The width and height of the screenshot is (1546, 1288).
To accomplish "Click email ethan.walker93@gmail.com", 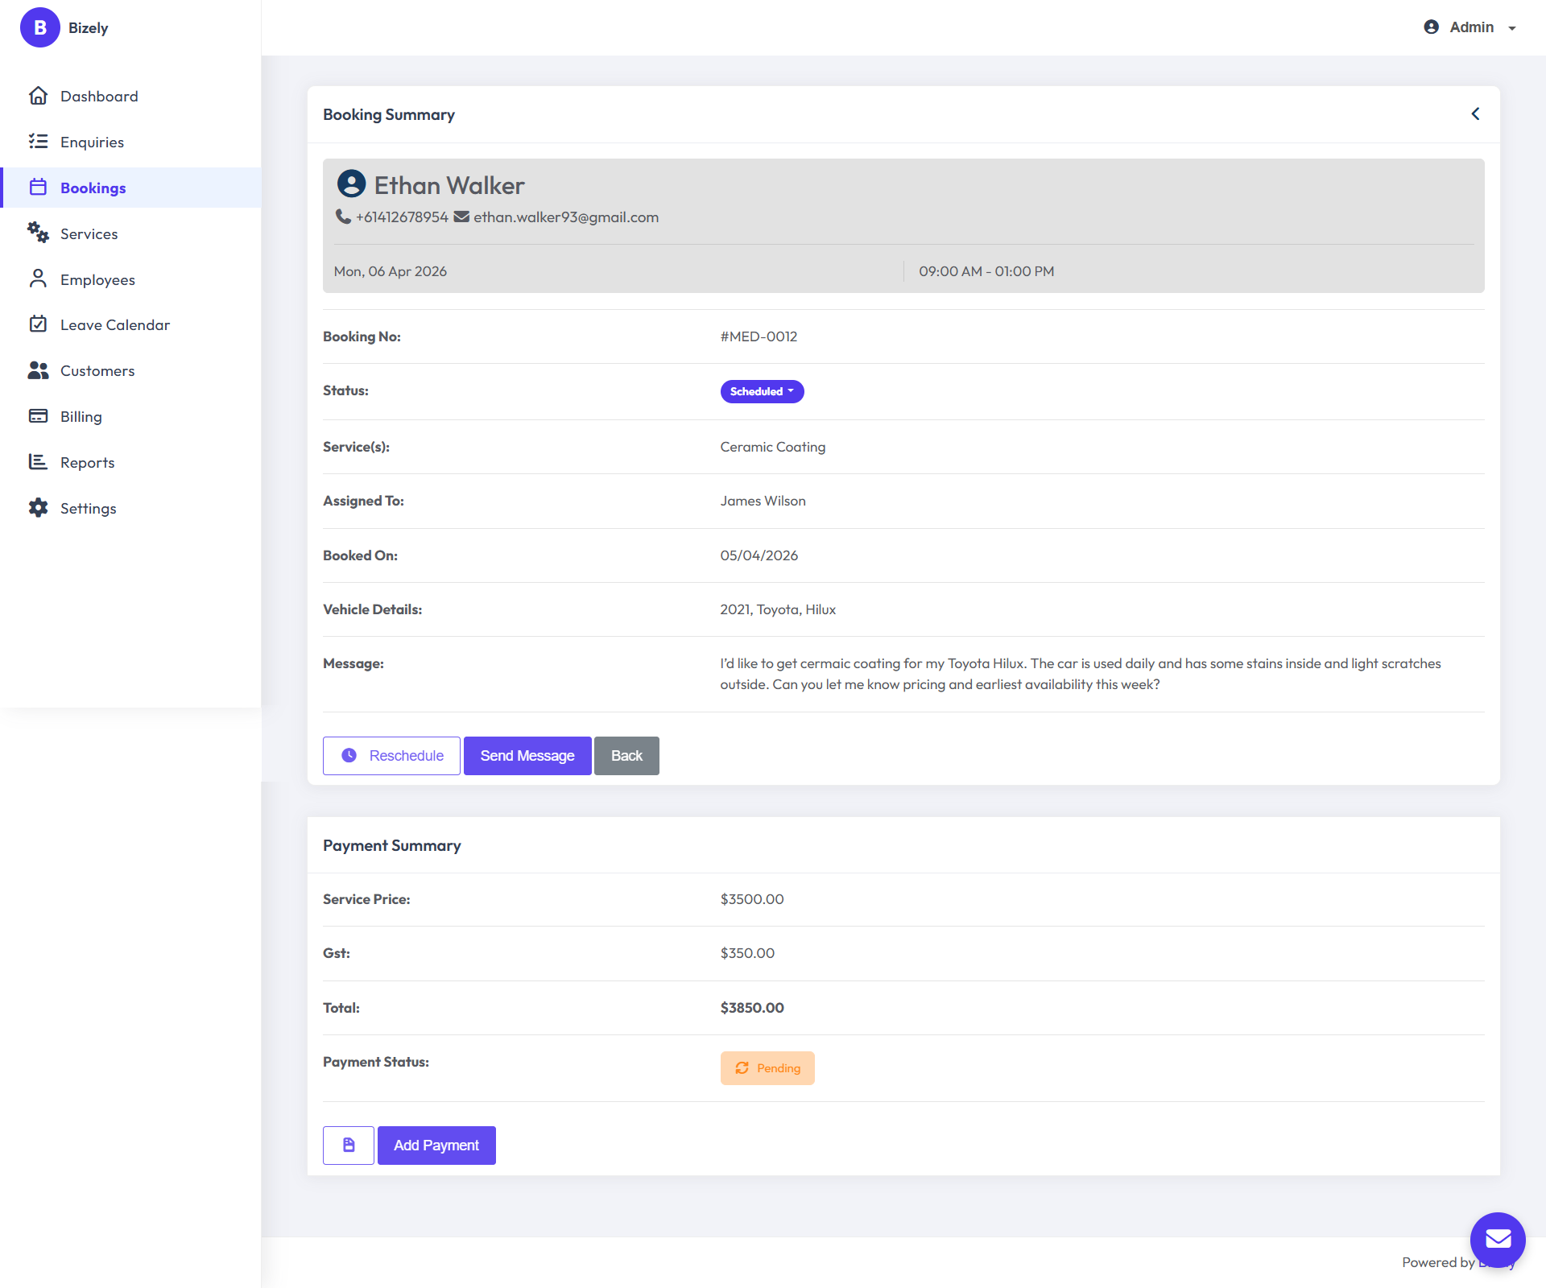I will click(x=566, y=217).
